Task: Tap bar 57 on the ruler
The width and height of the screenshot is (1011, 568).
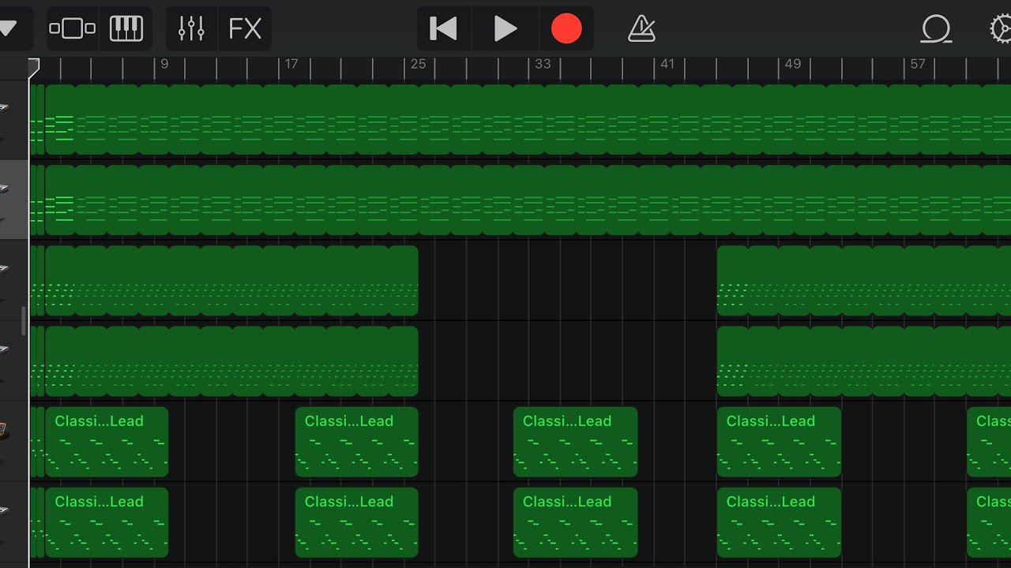Action: (917, 64)
